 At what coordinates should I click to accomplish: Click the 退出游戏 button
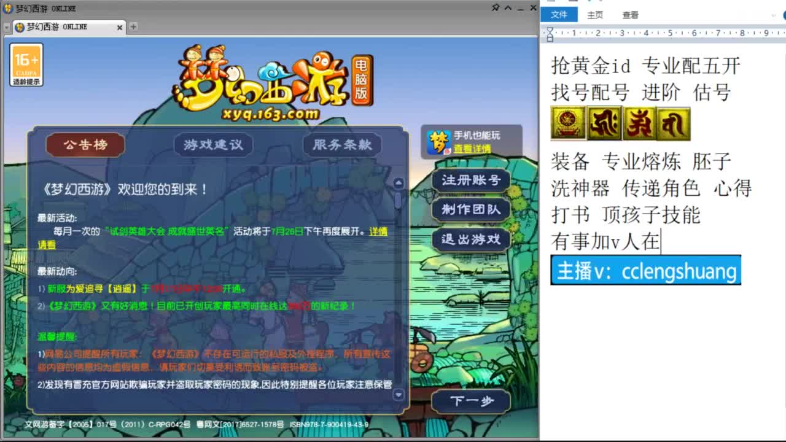point(471,239)
